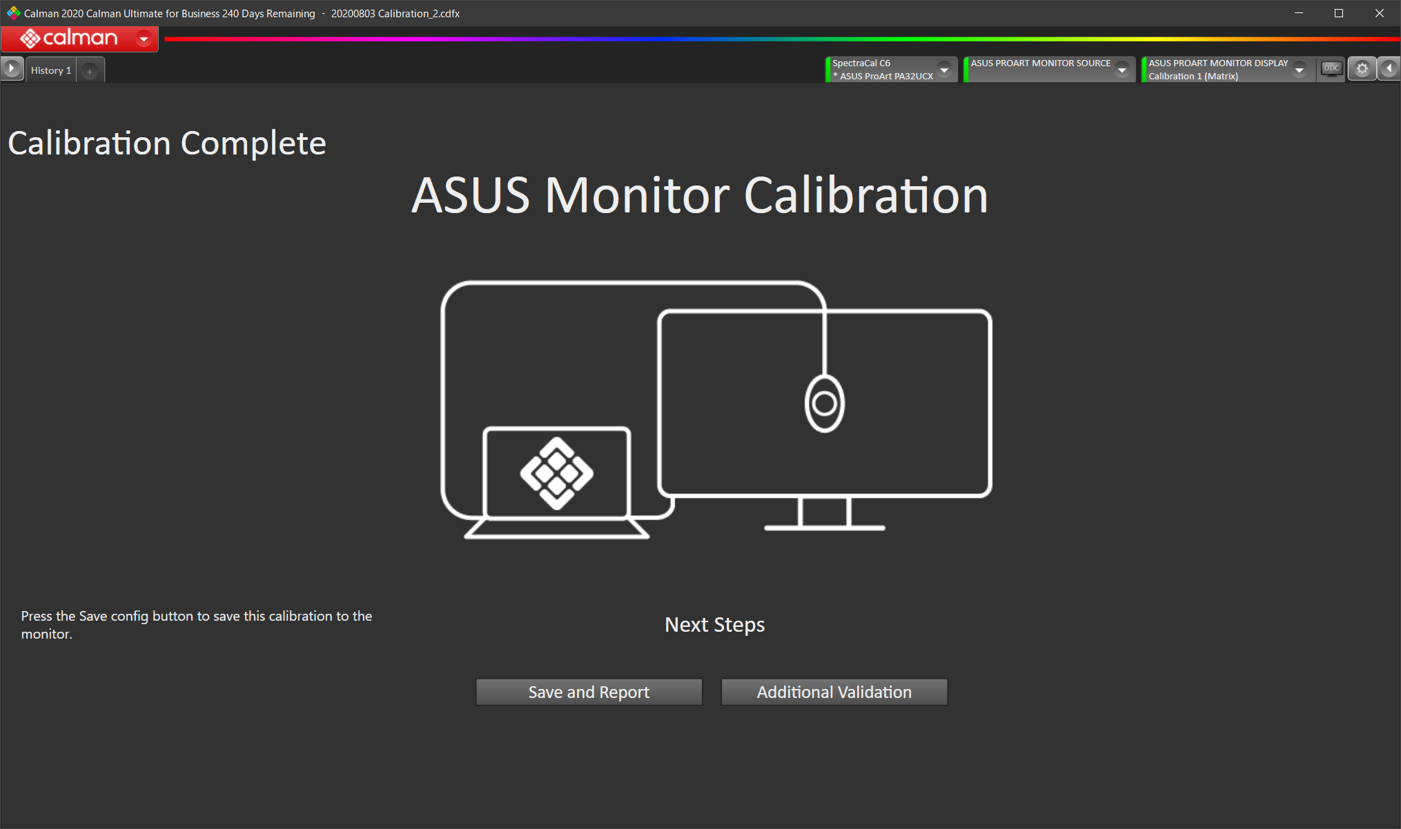This screenshot has width=1401, height=829.
Task: Click the Calman app icon in title bar
Action: click(12, 13)
